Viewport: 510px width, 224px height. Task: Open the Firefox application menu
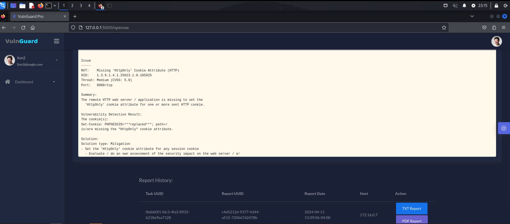(x=504, y=27)
